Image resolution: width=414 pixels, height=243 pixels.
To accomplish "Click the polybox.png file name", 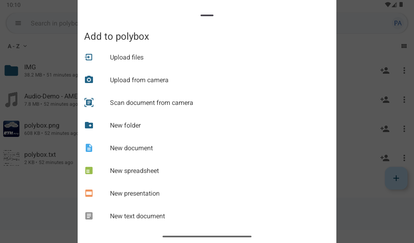I will click(42, 125).
